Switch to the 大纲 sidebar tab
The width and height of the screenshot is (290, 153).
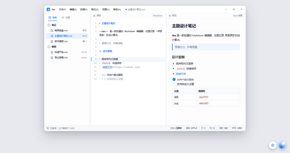66,18
